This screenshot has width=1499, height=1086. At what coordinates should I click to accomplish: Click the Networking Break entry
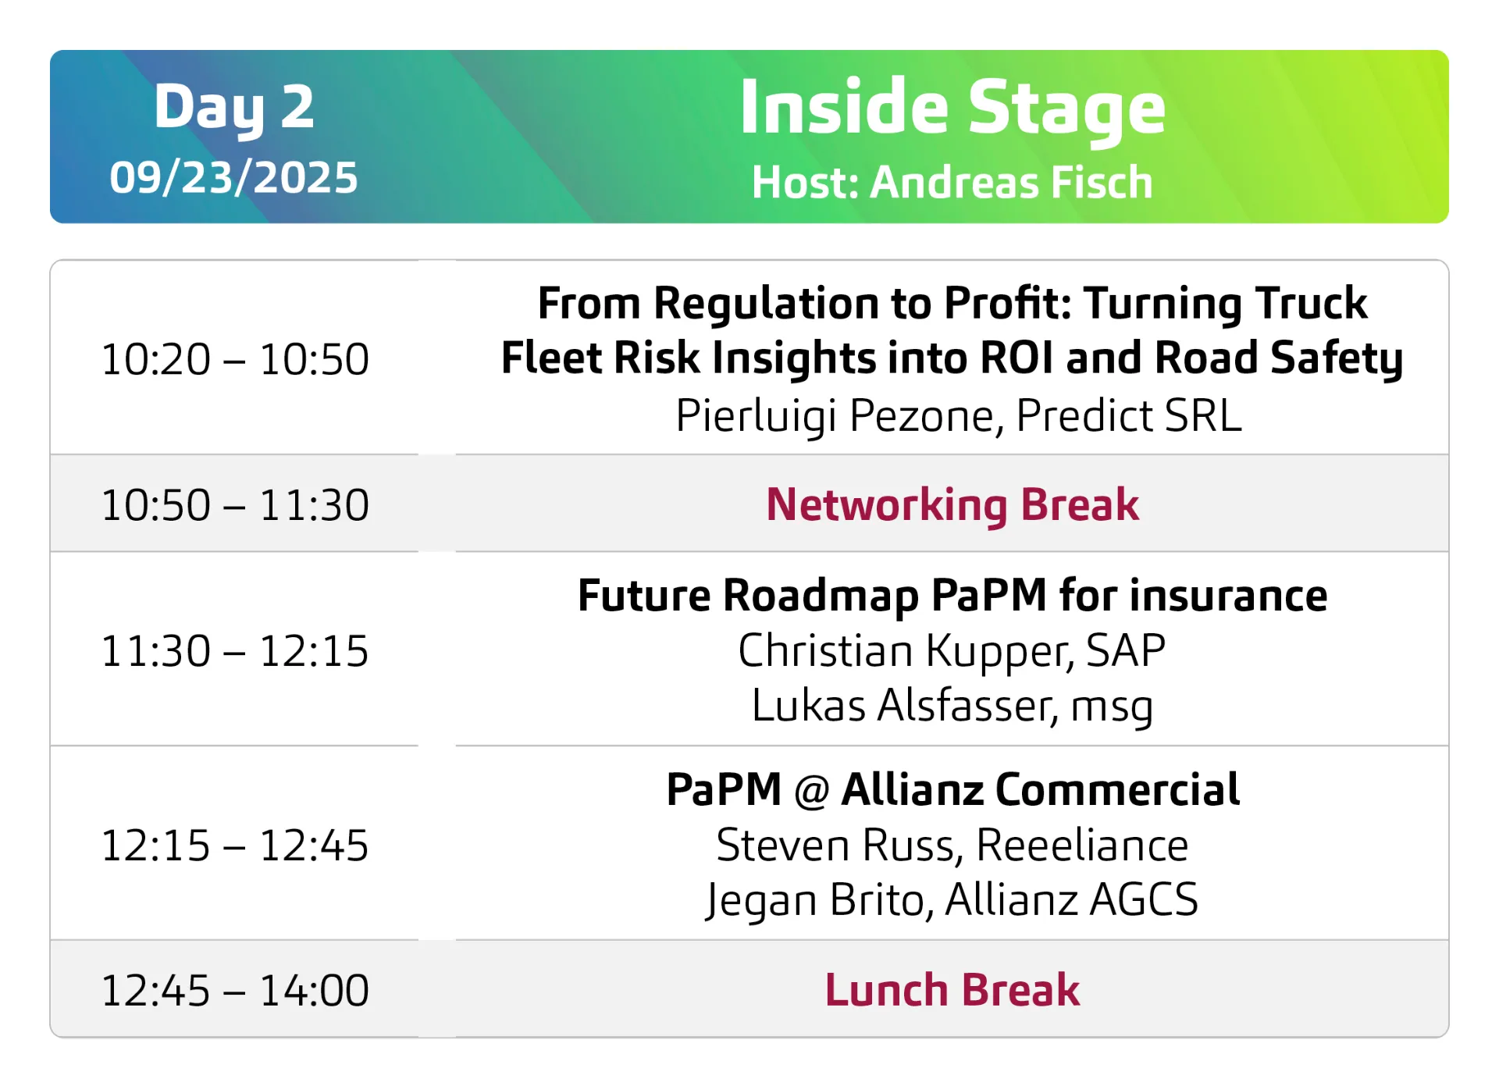952,504
